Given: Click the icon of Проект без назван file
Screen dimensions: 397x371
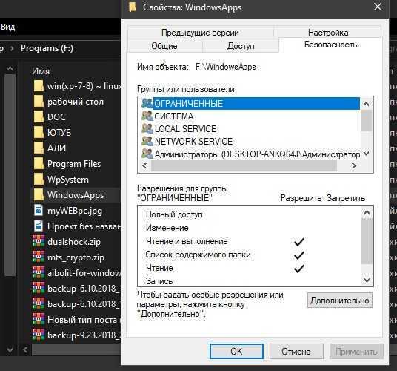Looking at the screenshot, I should coord(39,226).
